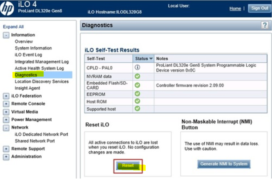This screenshot has width=272, height=182.
Task: Select the 'CPLD - PAL0' self-test cell
Action: pos(109,68)
